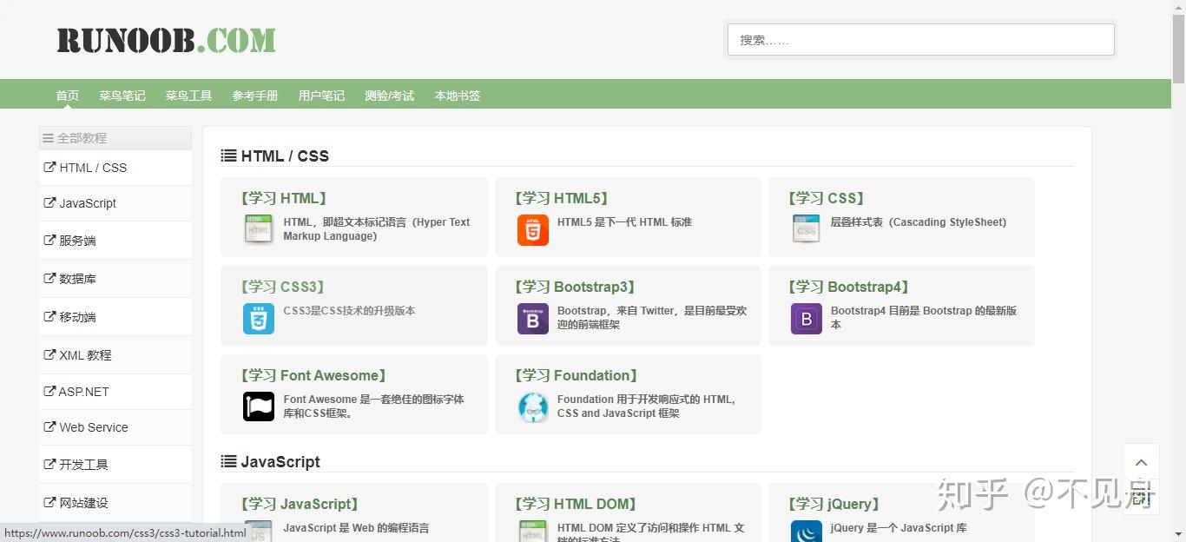Click the scrollbar up arrow

point(1178,7)
